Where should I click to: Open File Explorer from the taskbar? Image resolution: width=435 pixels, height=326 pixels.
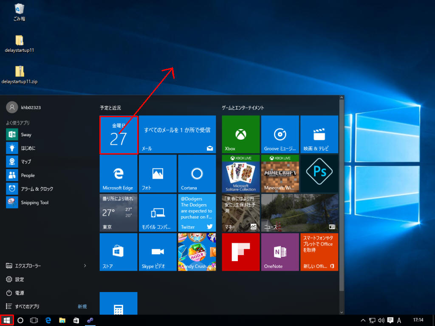tap(62, 320)
